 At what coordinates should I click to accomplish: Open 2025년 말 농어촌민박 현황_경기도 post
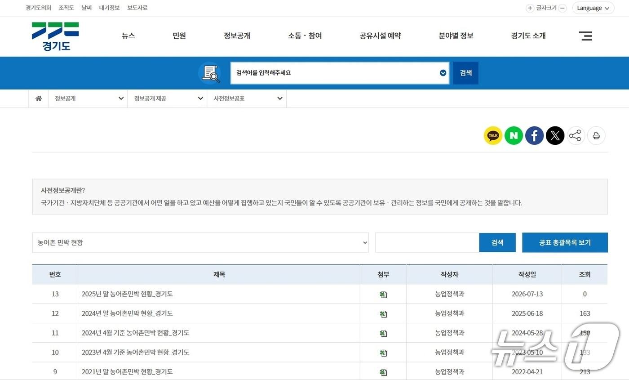click(127, 294)
